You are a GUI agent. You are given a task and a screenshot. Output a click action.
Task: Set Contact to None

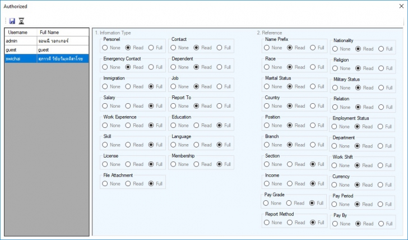tap(180, 48)
